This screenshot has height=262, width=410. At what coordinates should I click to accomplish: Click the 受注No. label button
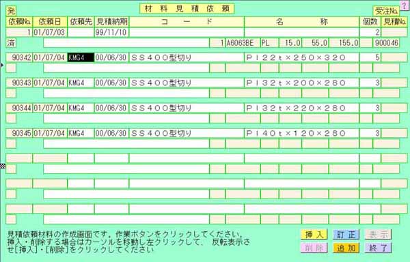click(386, 11)
